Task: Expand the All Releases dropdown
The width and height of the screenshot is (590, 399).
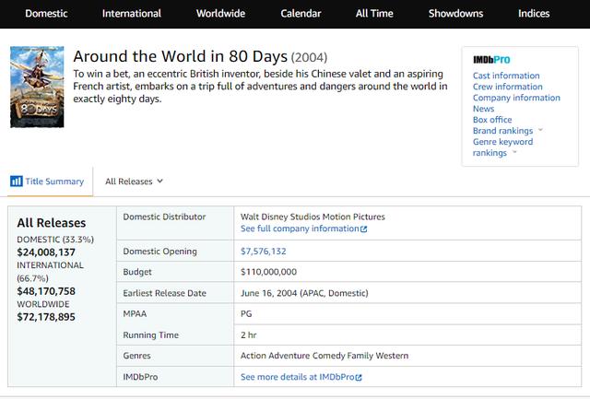Action: [134, 182]
